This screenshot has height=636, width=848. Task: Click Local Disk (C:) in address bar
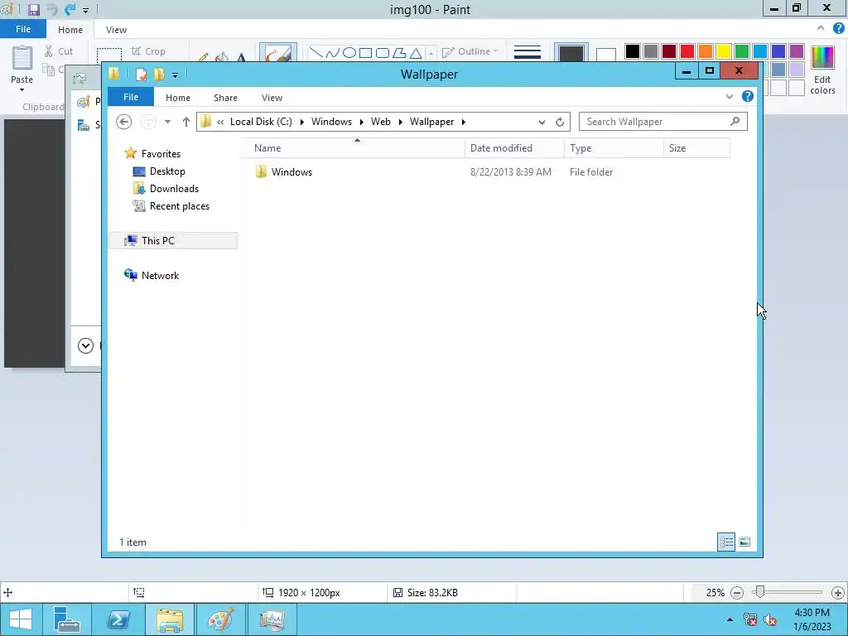261,122
